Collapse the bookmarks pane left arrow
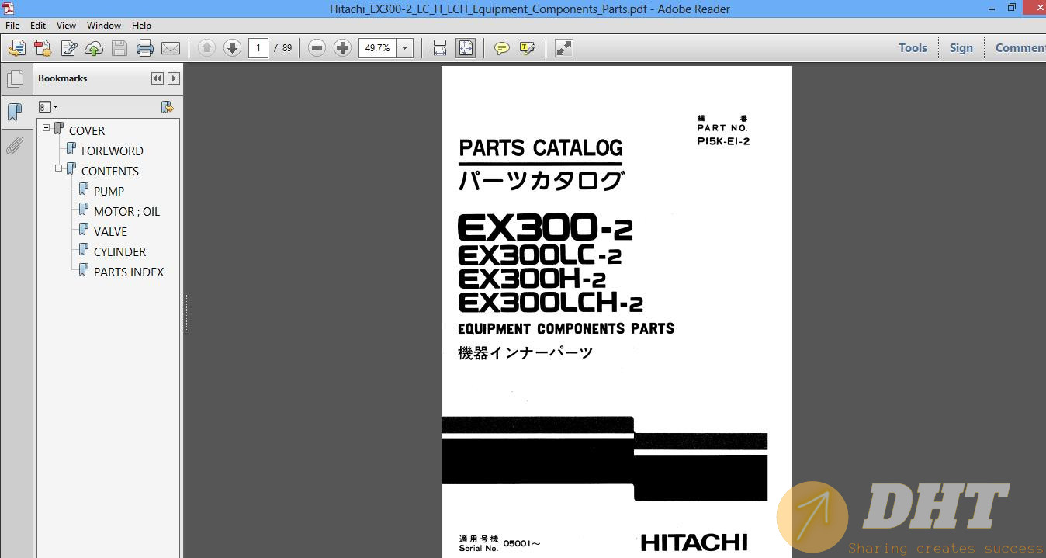Viewport: 1046px width, 558px height. coord(158,78)
